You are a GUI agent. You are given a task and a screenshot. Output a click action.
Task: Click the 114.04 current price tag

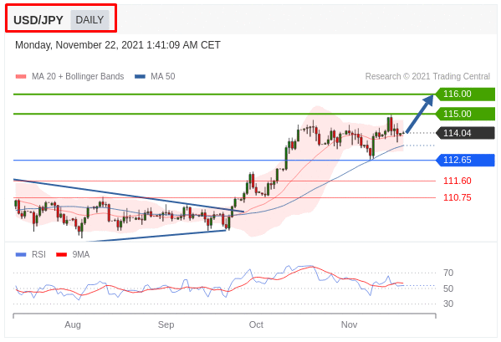click(x=465, y=133)
